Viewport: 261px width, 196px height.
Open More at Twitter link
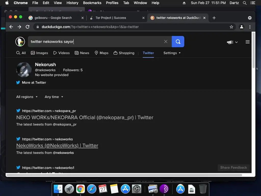31,82
